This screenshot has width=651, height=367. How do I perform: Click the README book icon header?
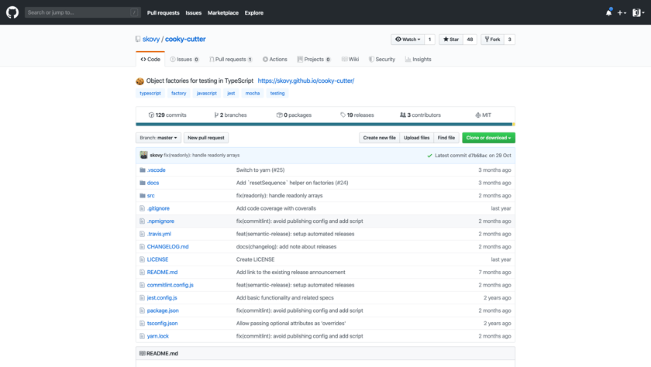tap(143, 354)
